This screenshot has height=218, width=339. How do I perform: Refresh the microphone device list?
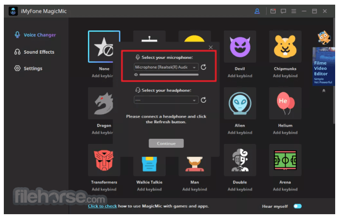203,67
